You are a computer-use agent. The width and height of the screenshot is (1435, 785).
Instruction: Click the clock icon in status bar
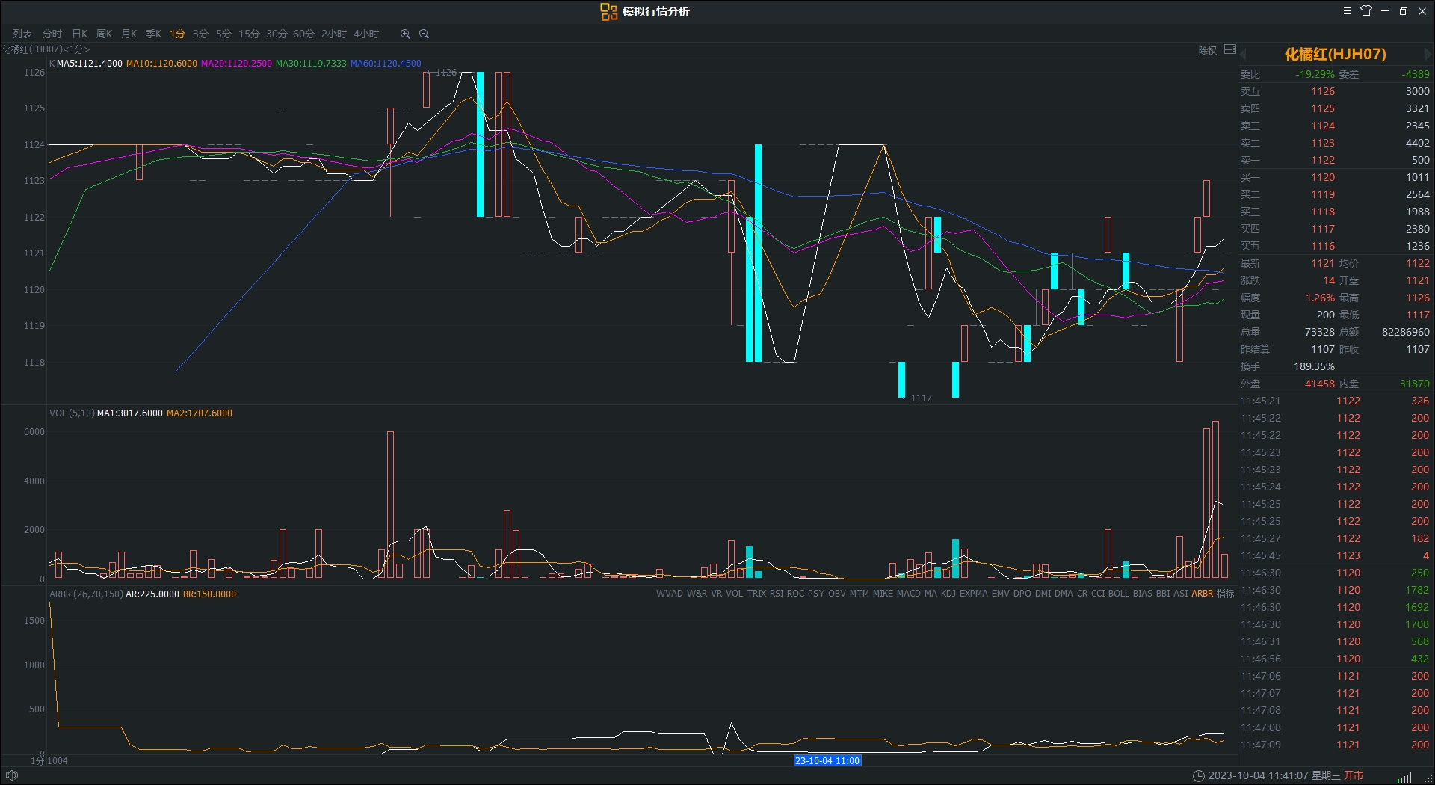click(x=1198, y=775)
